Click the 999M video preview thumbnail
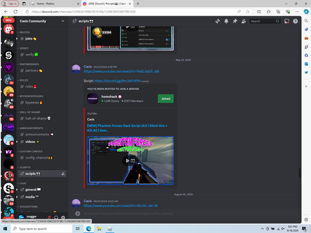 130,38
